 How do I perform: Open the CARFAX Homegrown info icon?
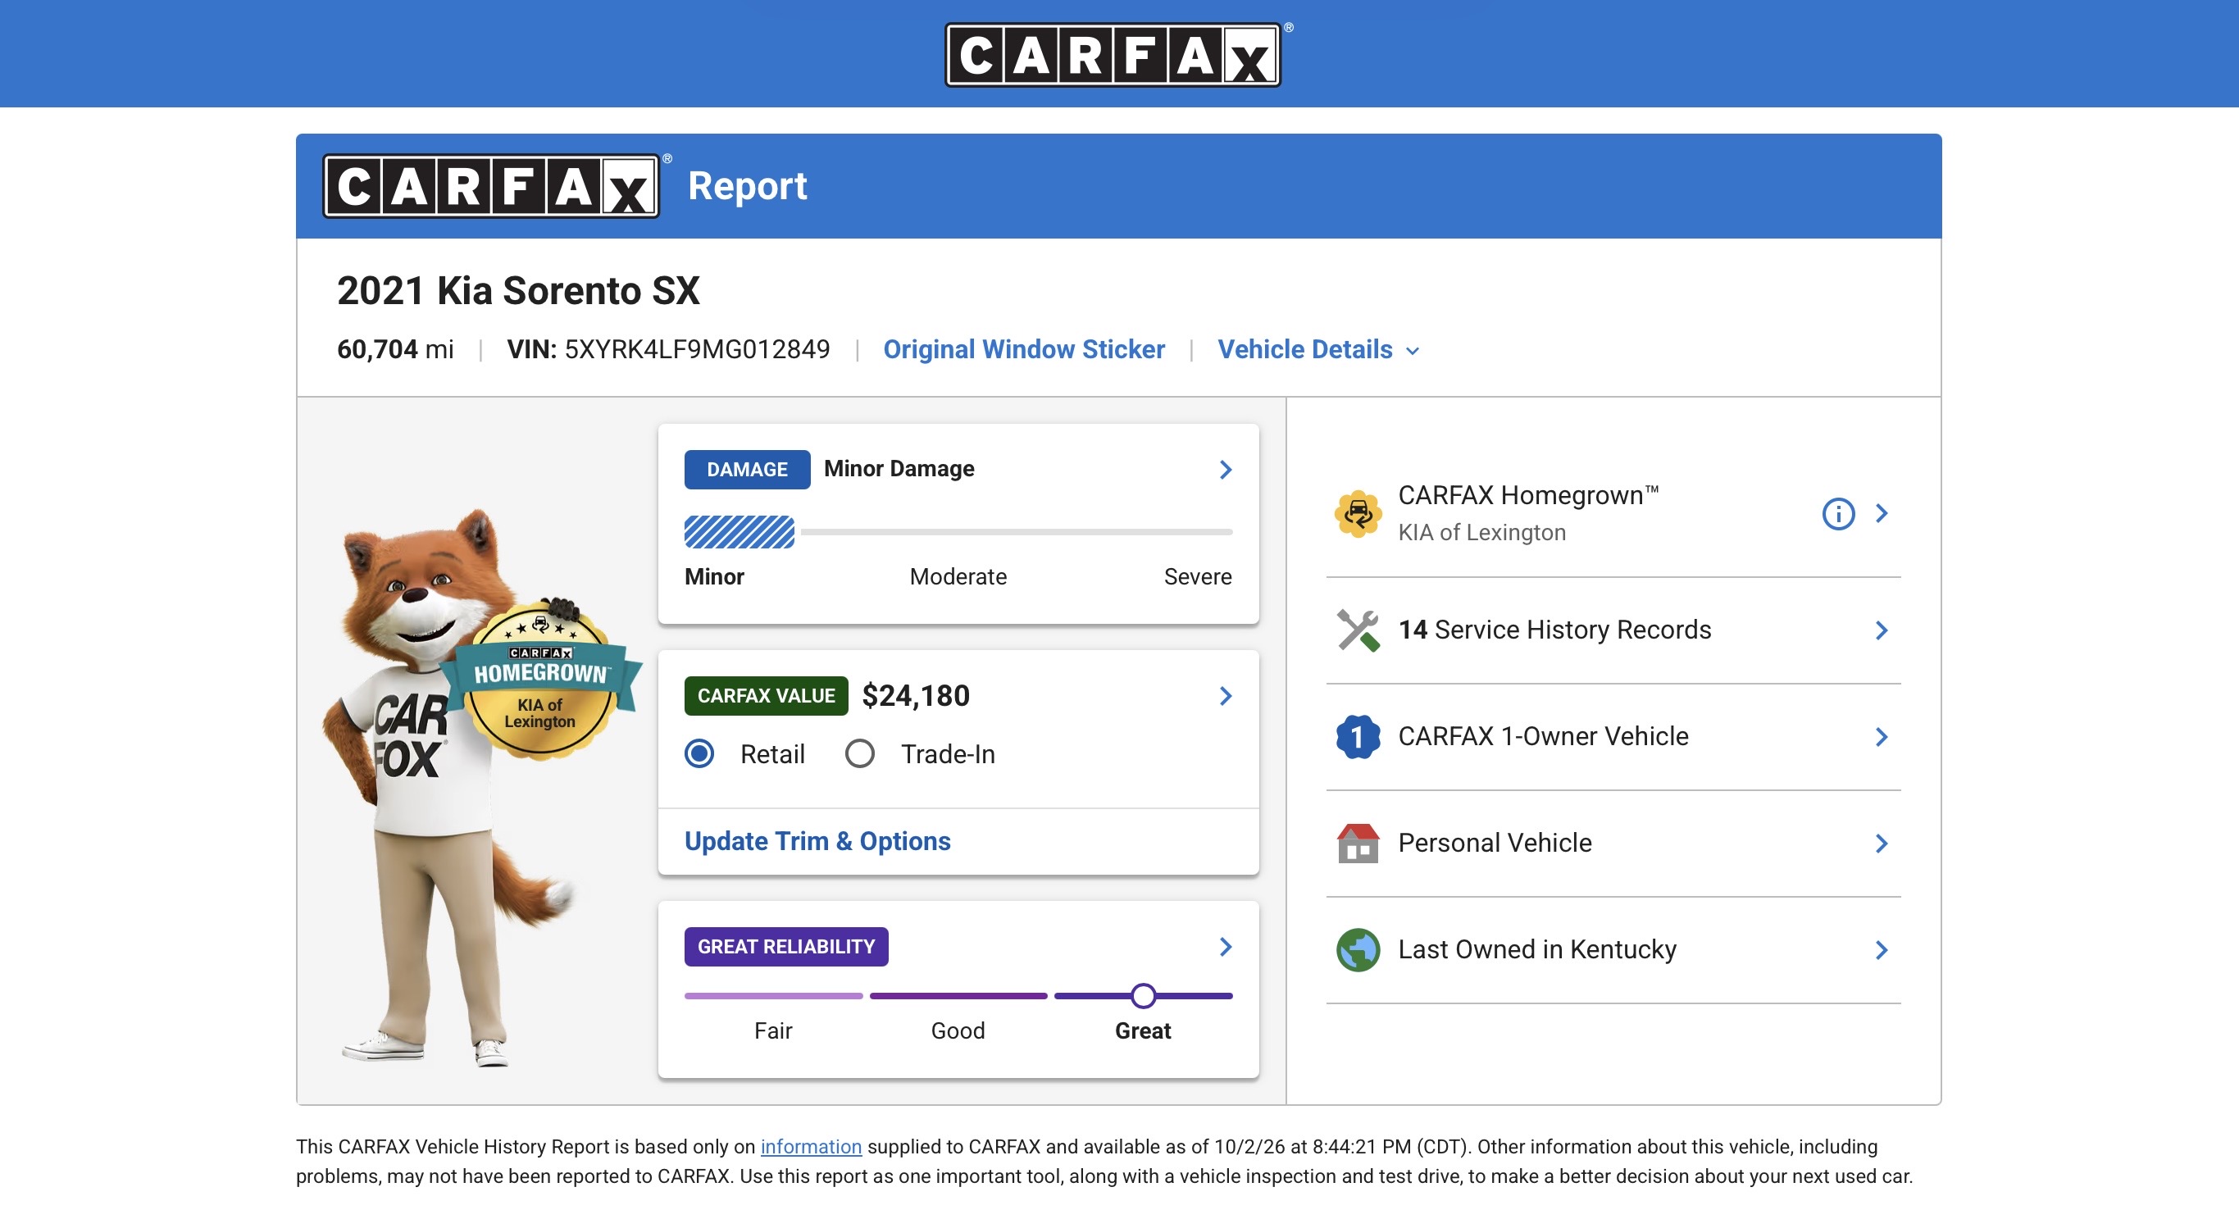pos(1837,513)
